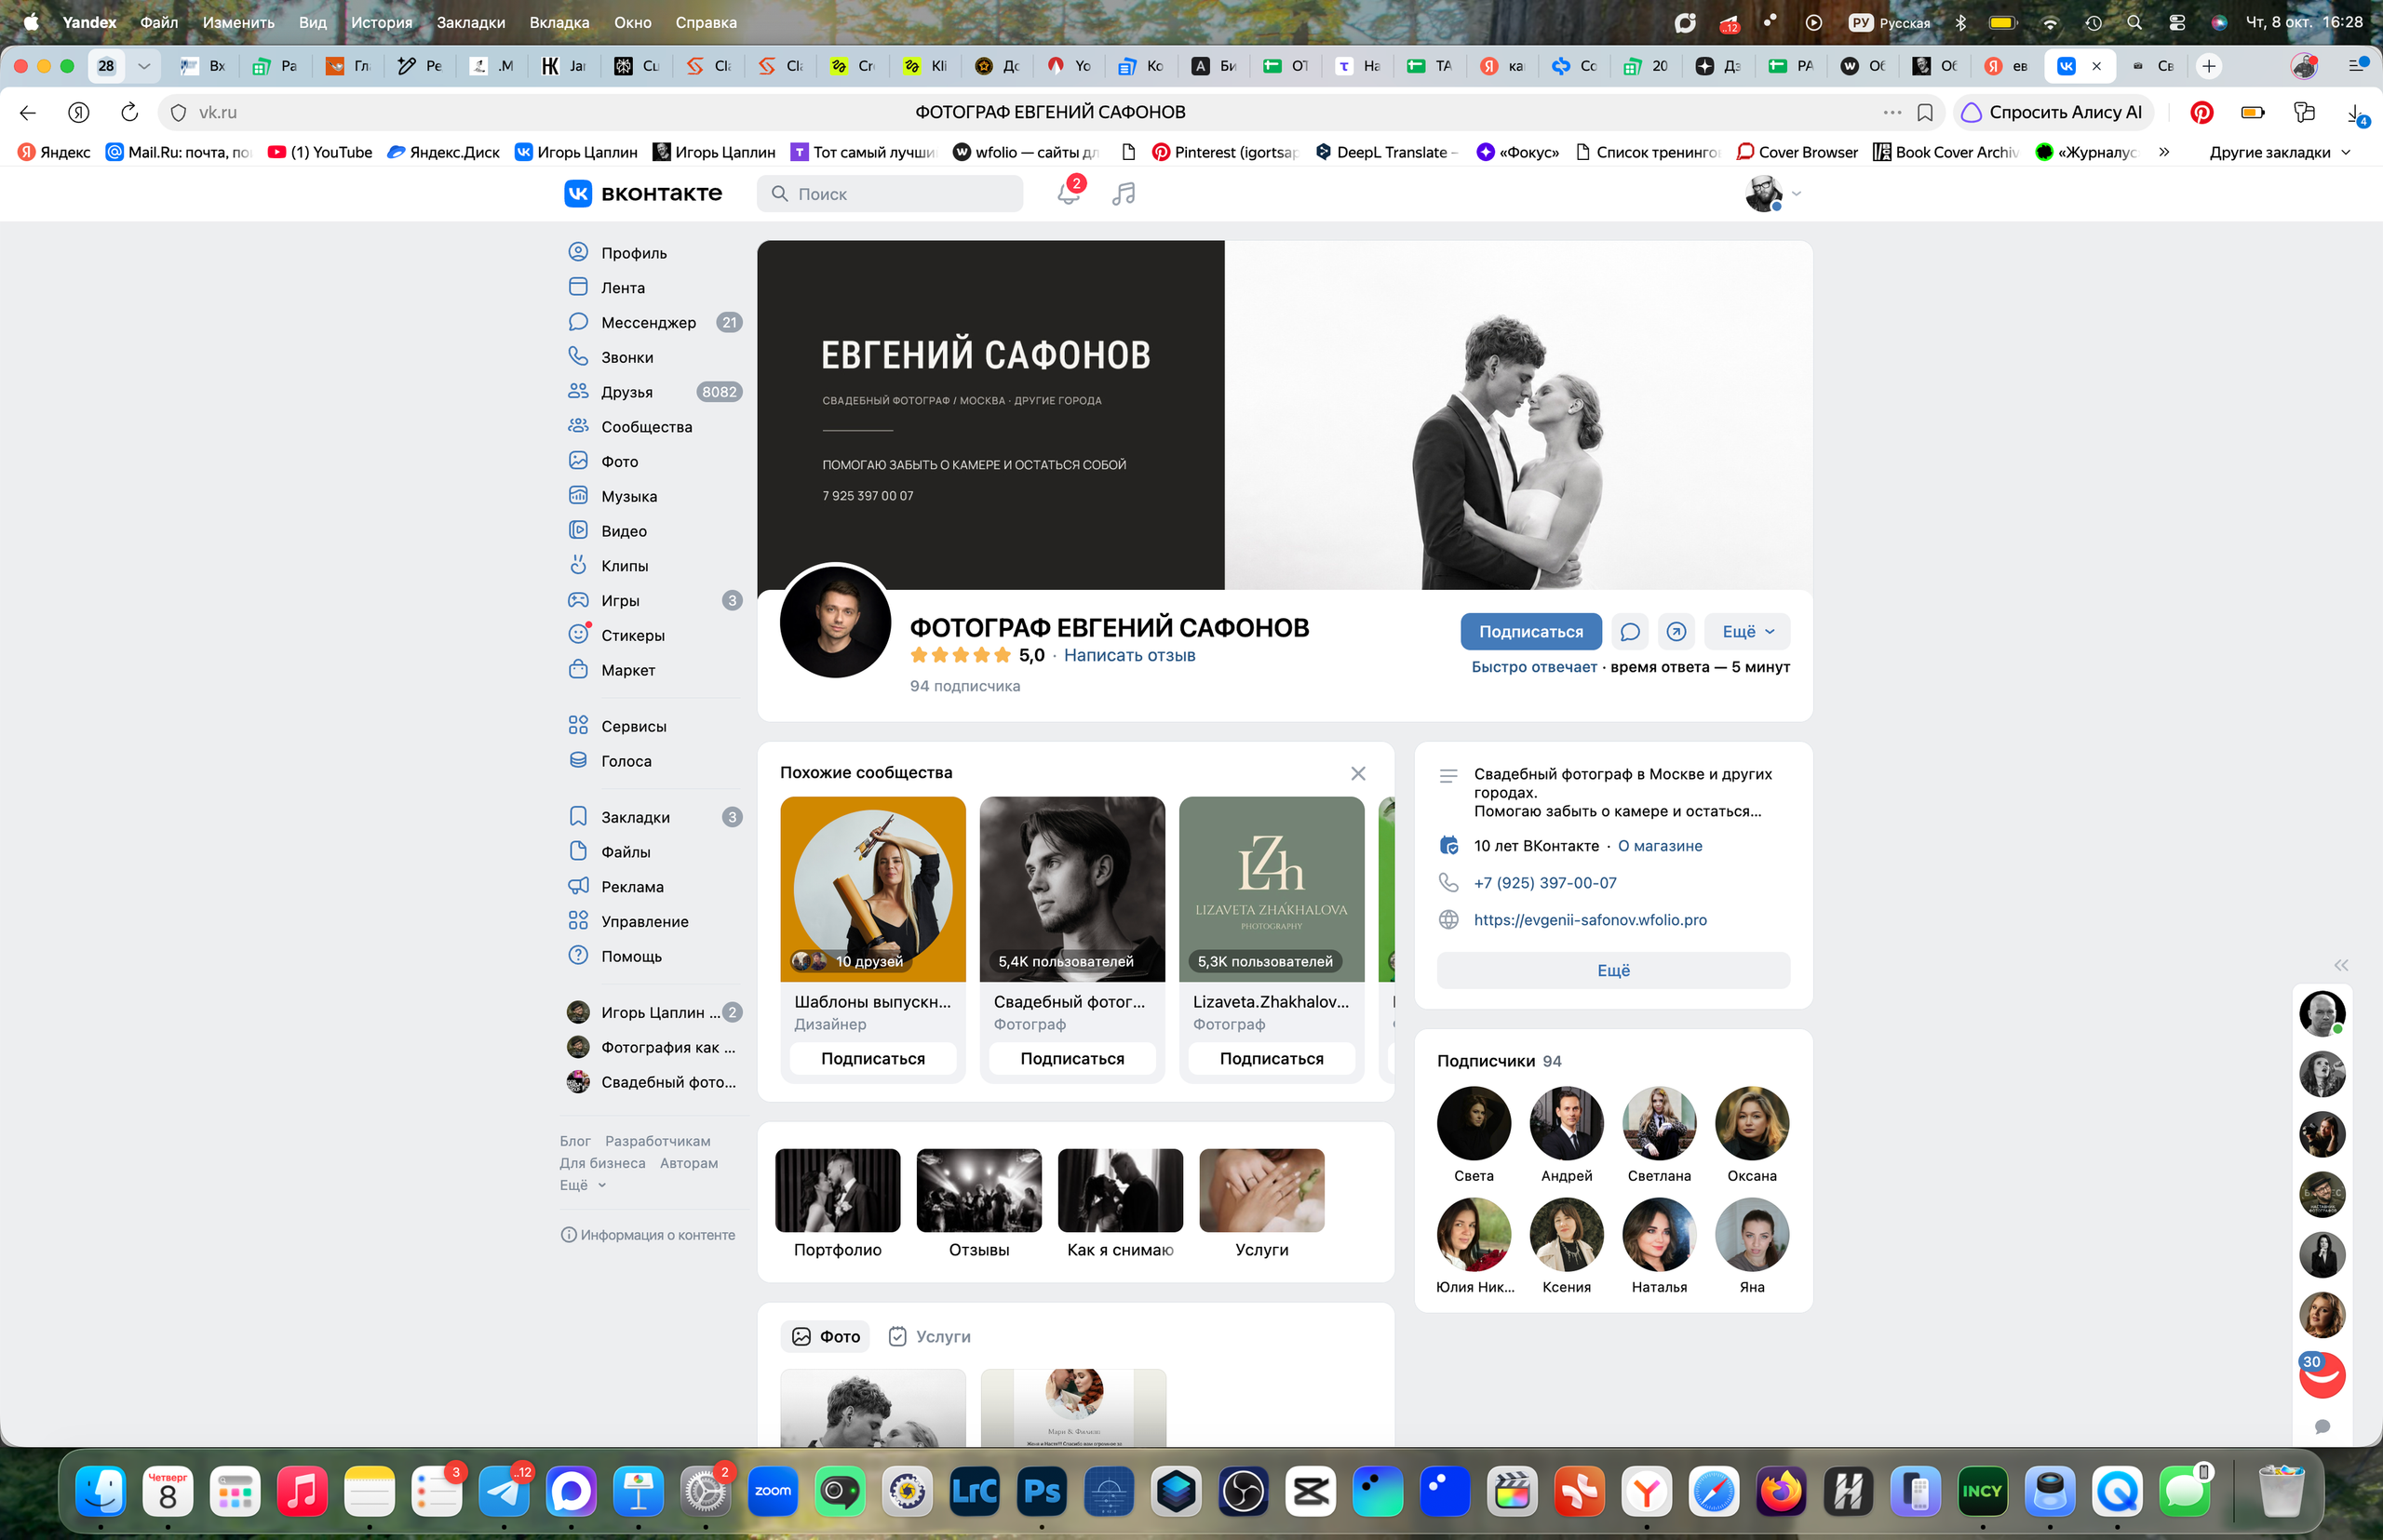Screen dimensions: 2383x1540
Task: Click the О магазине link
Action: click(1660, 846)
